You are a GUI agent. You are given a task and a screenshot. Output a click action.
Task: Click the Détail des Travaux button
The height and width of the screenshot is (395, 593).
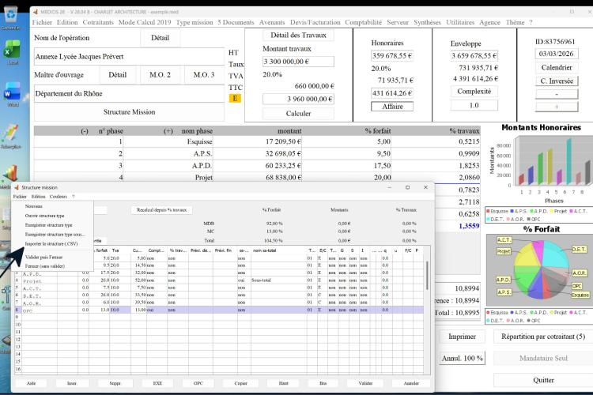pyautogui.click(x=298, y=35)
